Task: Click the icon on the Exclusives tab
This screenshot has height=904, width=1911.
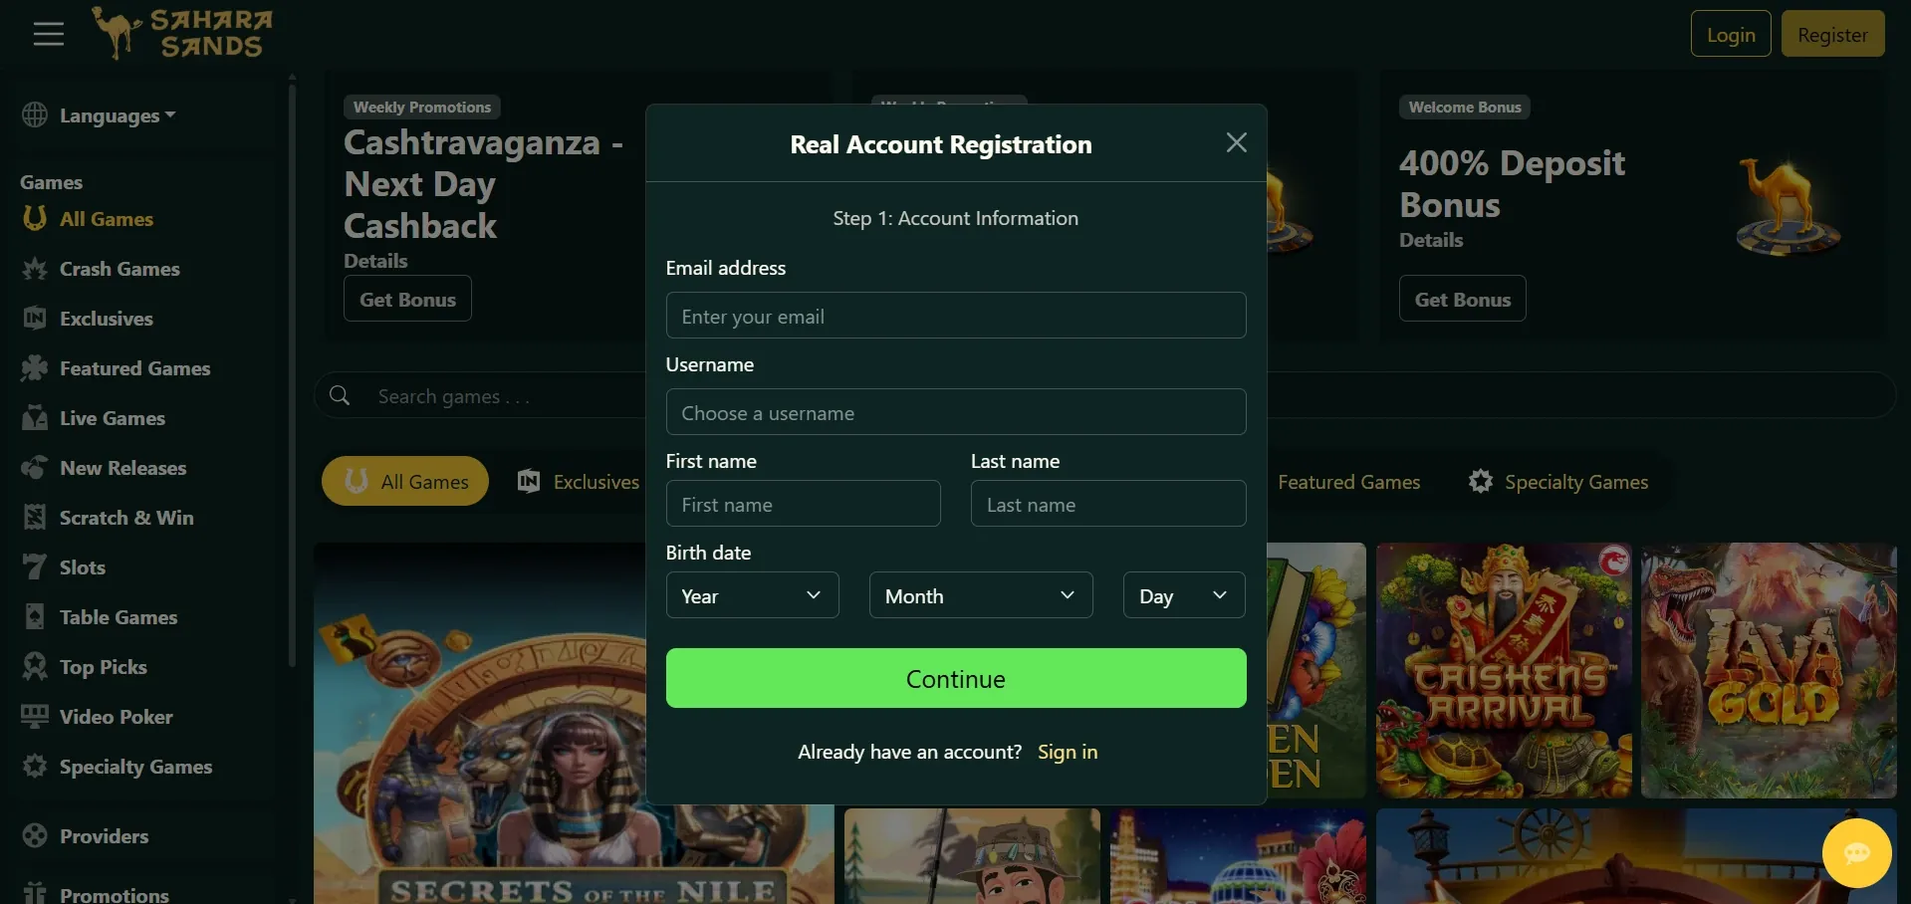Action: [x=529, y=482]
